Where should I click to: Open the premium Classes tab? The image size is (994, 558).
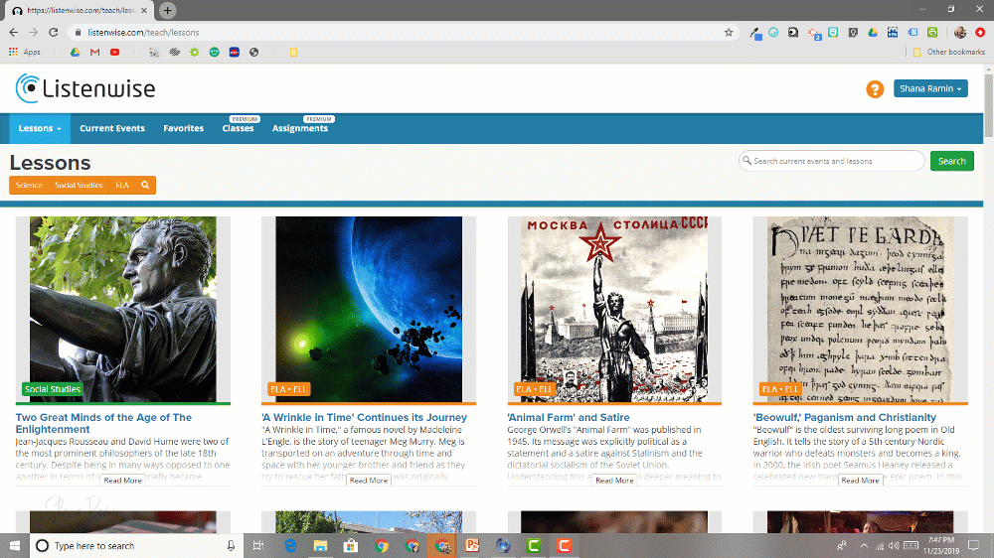[x=238, y=128]
